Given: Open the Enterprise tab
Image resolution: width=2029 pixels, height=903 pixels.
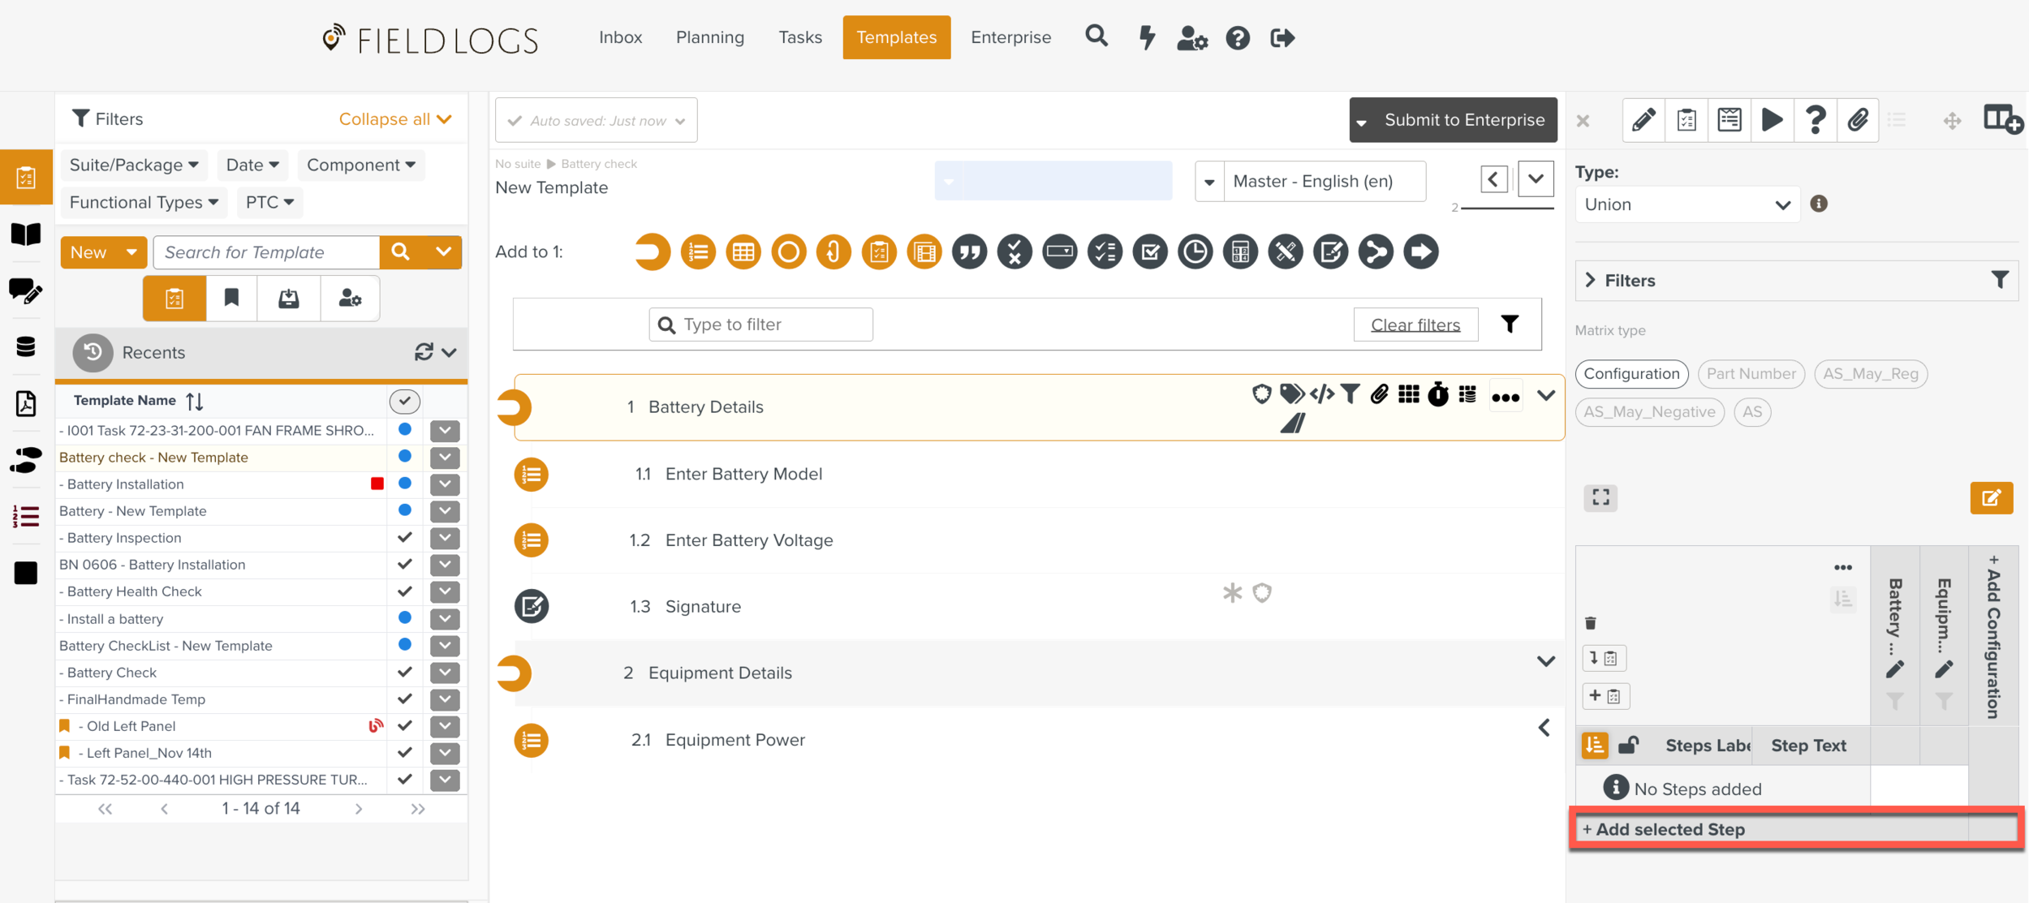Looking at the screenshot, I should coord(1010,37).
